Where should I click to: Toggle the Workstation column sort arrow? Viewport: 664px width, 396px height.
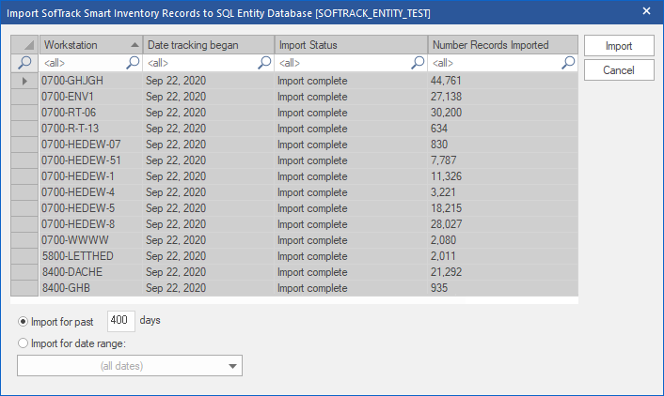point(134,45)
